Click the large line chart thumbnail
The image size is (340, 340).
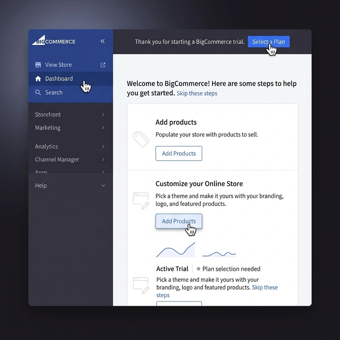176,250
